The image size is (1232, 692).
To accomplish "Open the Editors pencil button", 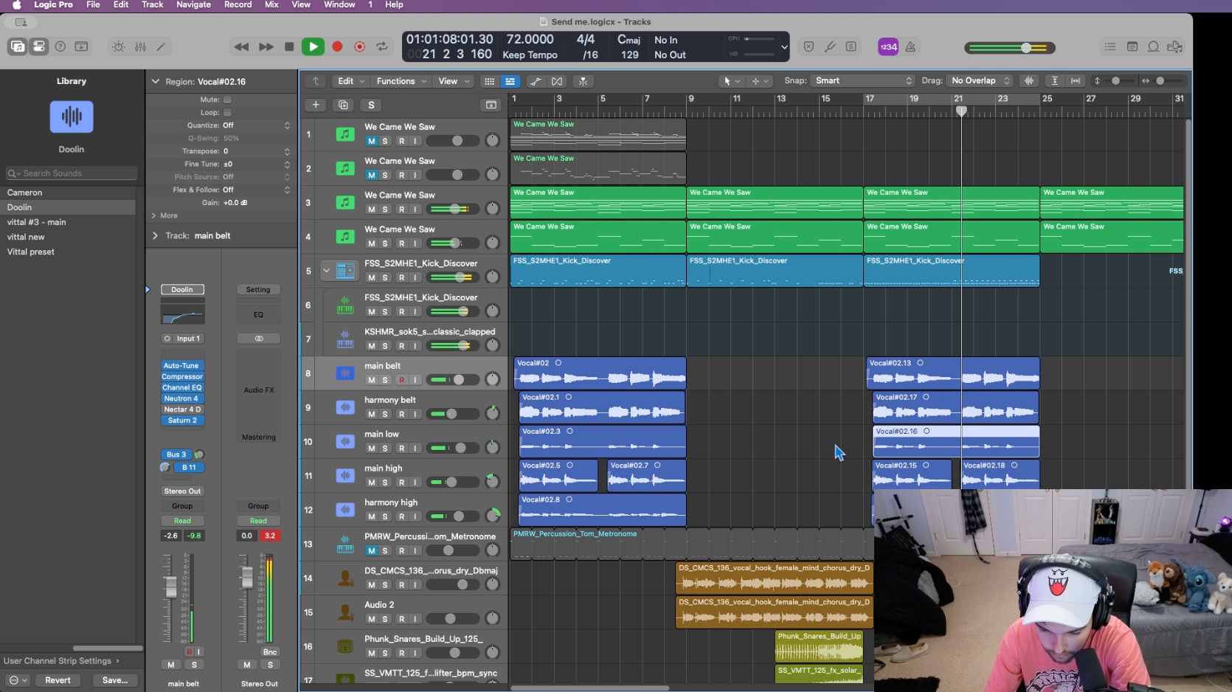I will click(161, 46).
